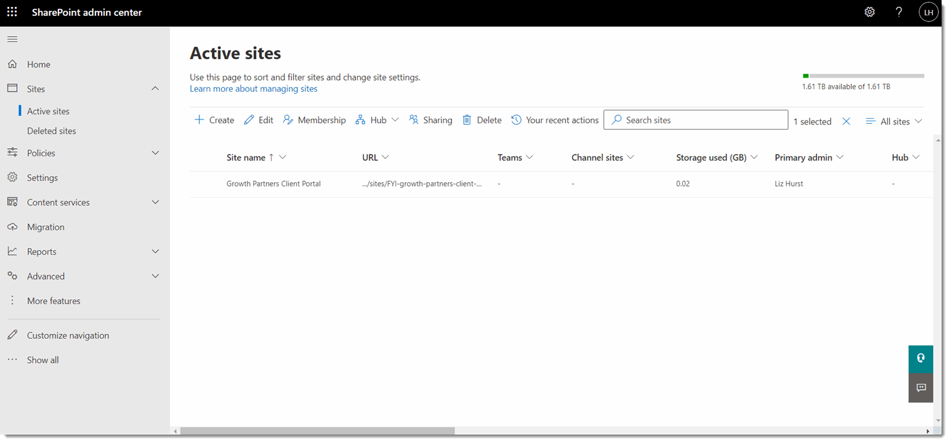Viewport: 949px width, 442px height.
Task: Open the teal support headset button
Action: click(x=921, y=359)
